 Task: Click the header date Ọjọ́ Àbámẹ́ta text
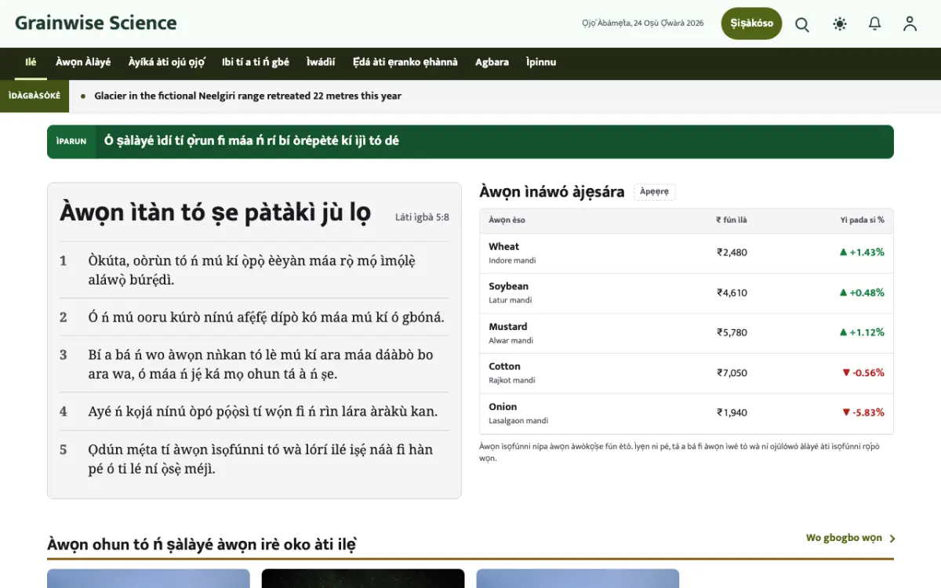643,24
